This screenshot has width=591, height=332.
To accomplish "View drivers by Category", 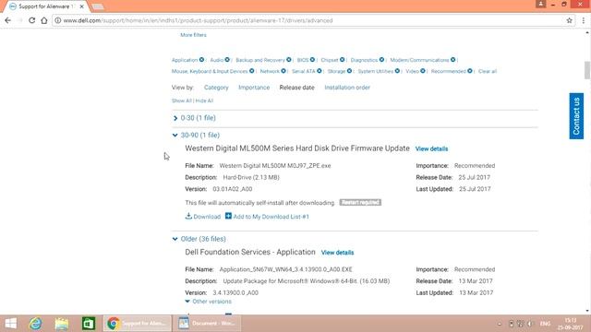I will coord(216,88).
